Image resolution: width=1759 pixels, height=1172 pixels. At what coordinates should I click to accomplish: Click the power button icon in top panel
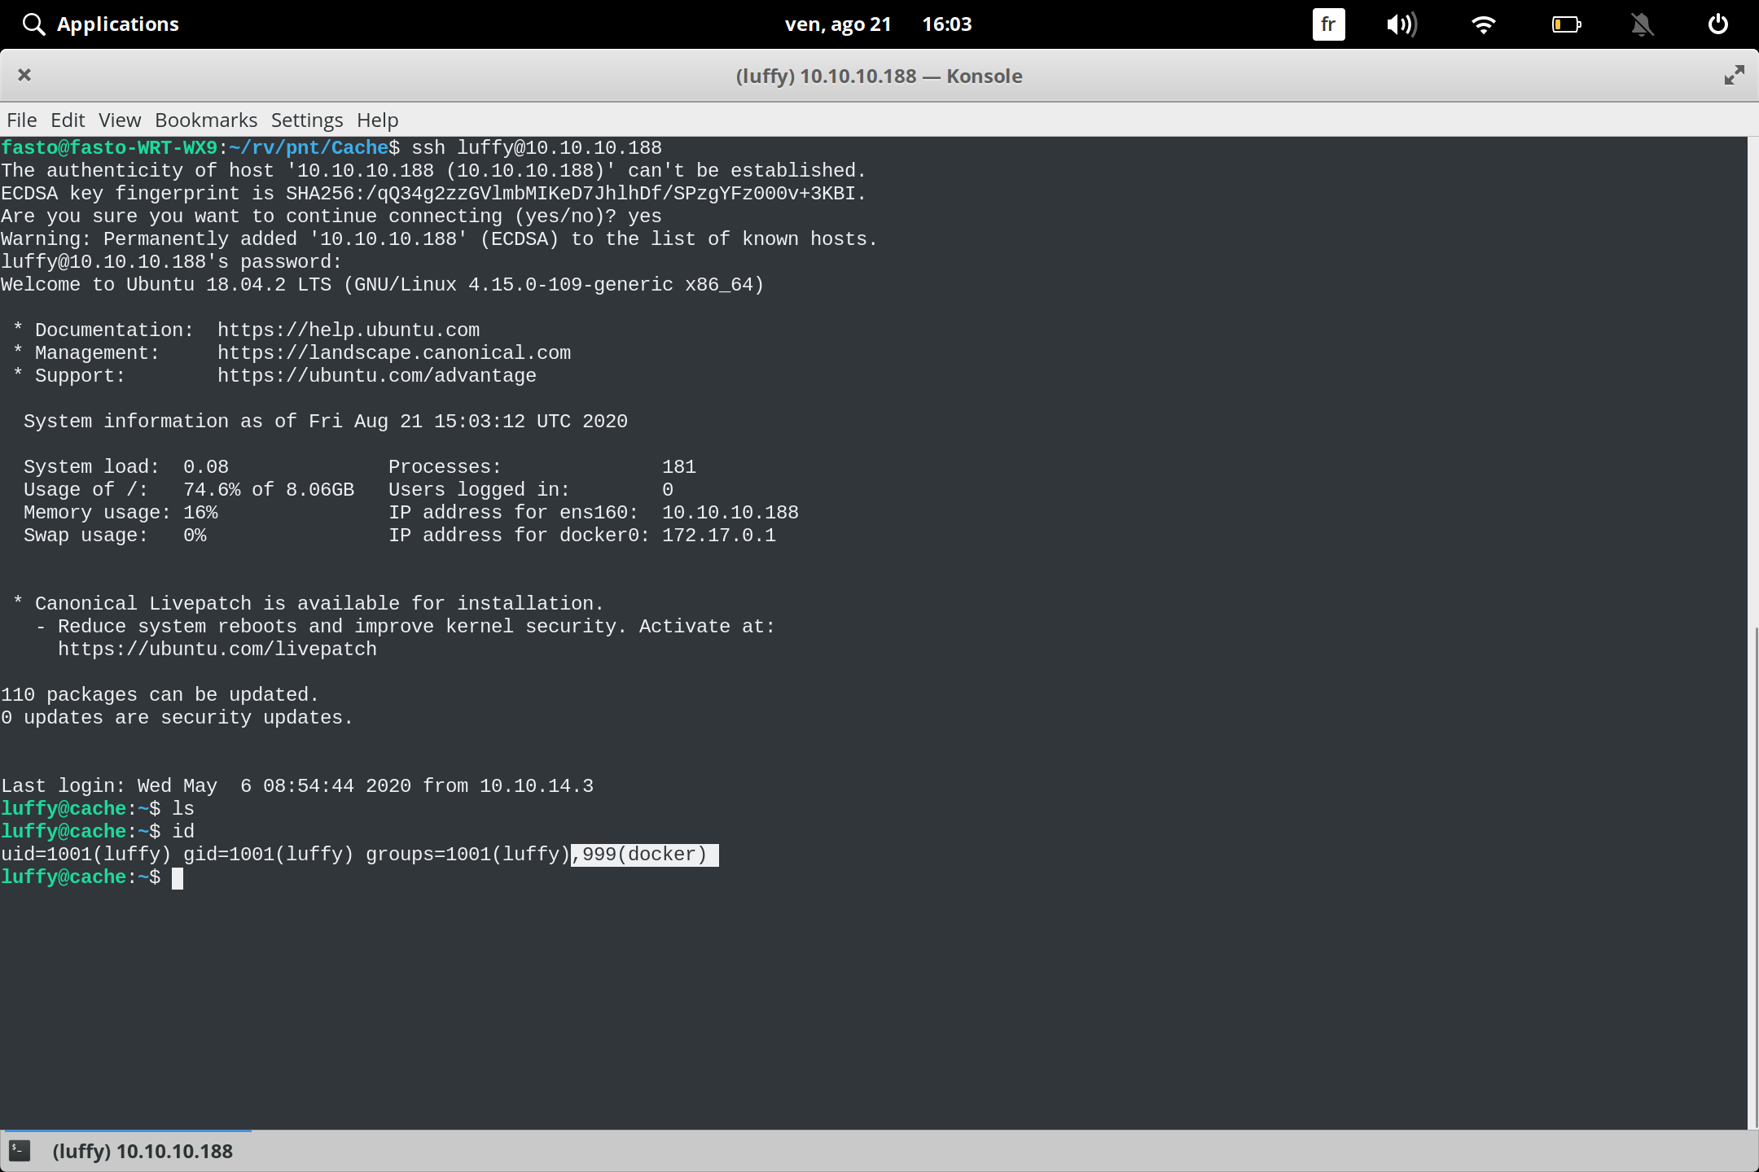pyautogui.click(x=1717, y=24)
